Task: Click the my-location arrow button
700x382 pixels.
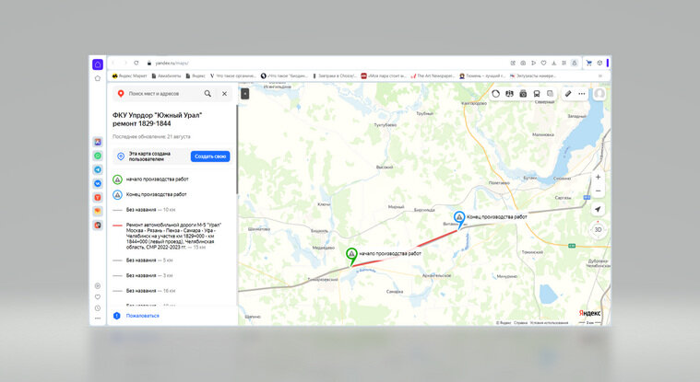Action: click(598, 209)
